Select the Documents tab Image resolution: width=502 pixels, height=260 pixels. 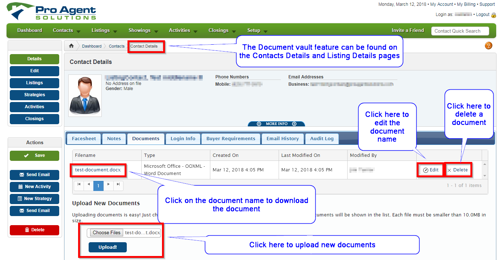tap(146, 139)
